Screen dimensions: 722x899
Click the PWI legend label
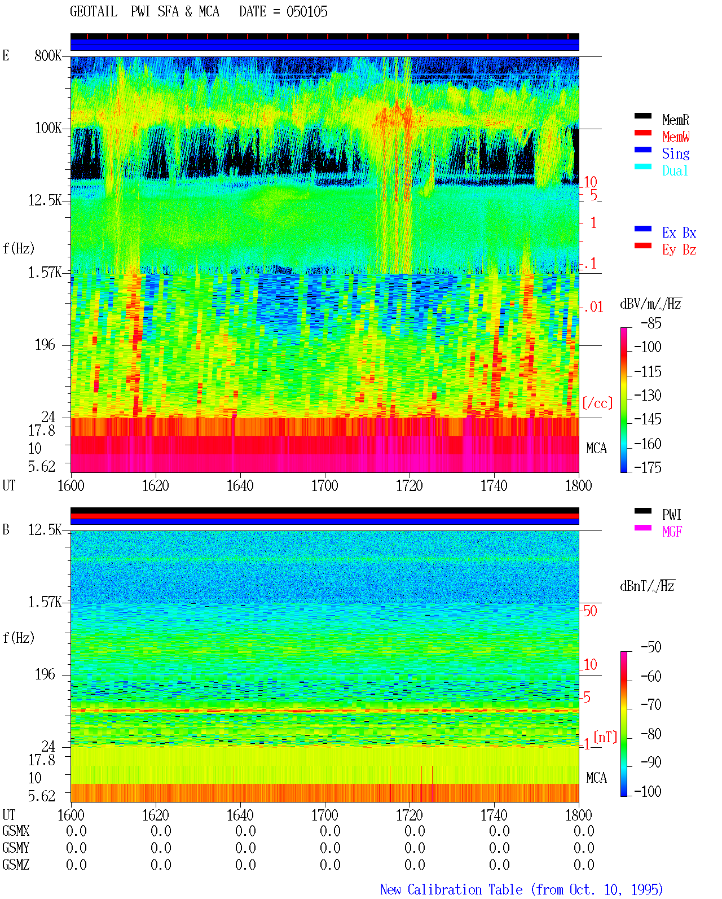click(672, 515)
